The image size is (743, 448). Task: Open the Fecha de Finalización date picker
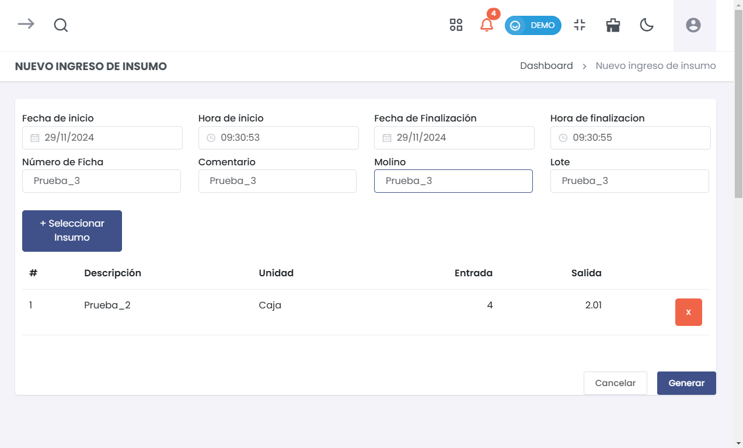click(454, 138)
